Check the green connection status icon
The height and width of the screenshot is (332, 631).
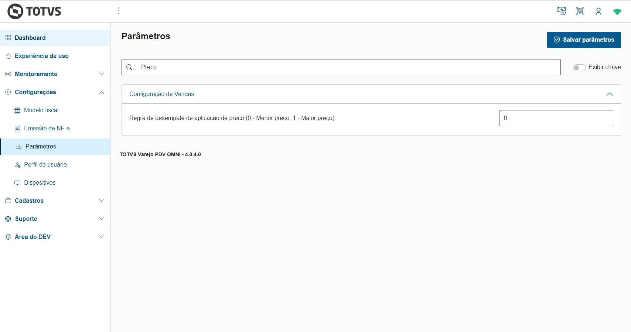click(x=617, y=12)
